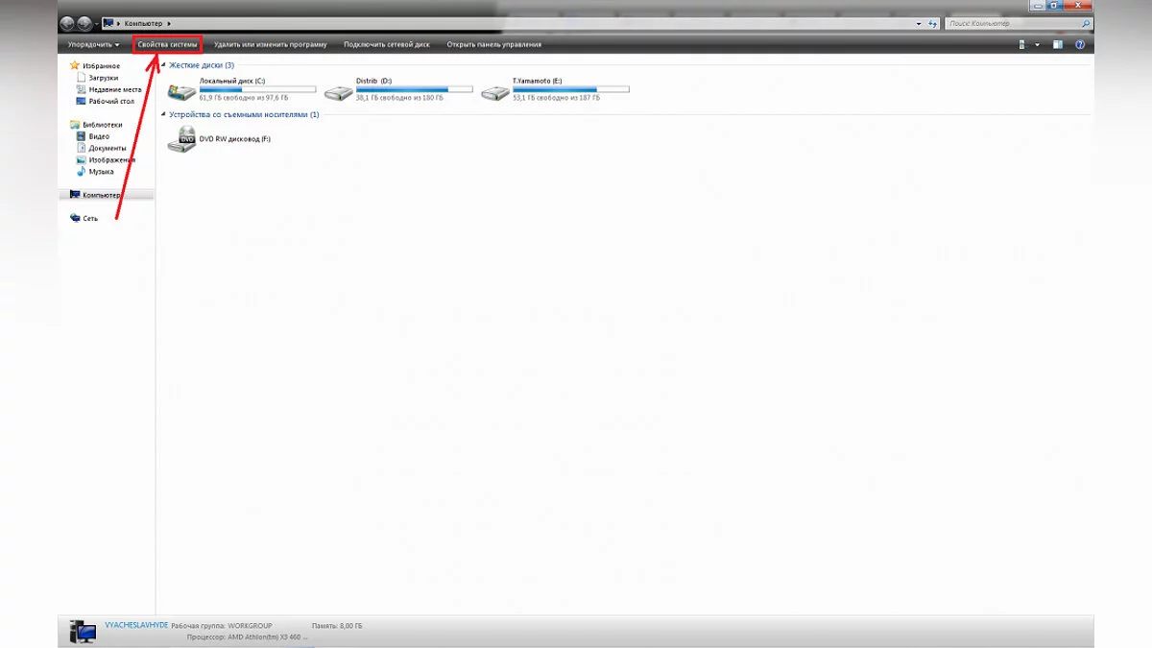Screen dimensions: 1152x648
Task: Collapse Устройства со съемными носителями group
Action: pos(164,114)
